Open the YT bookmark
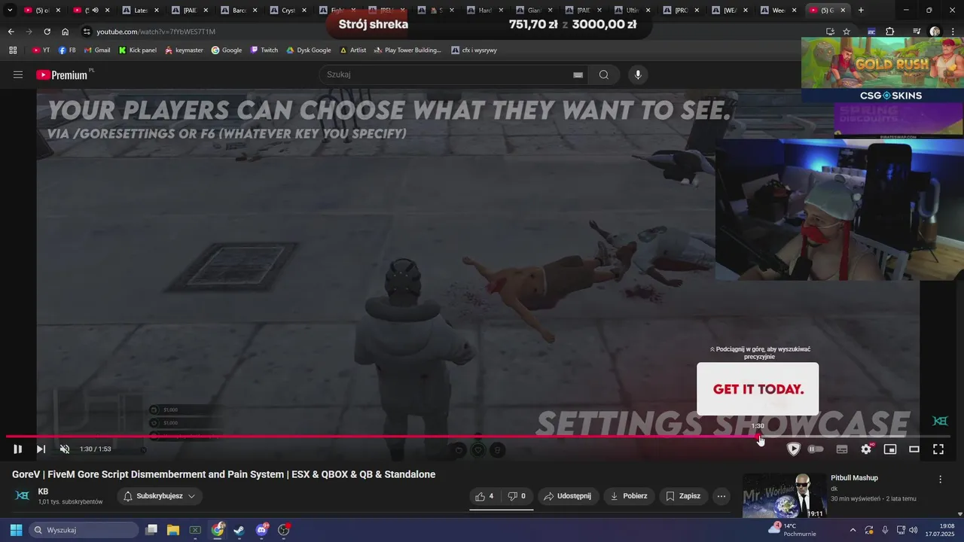This screenshot has width=964, height=542. click(x=41, y=50)
